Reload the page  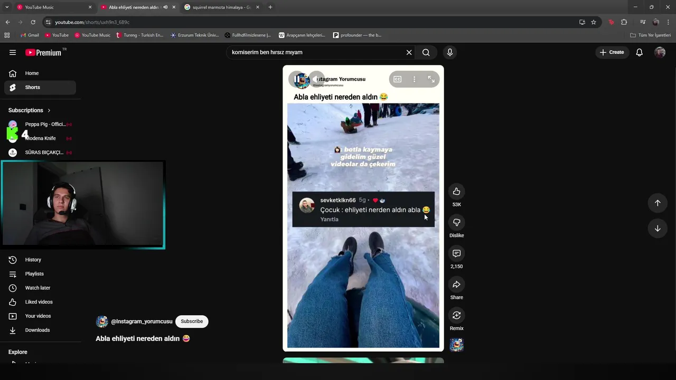tap(33, 22)
